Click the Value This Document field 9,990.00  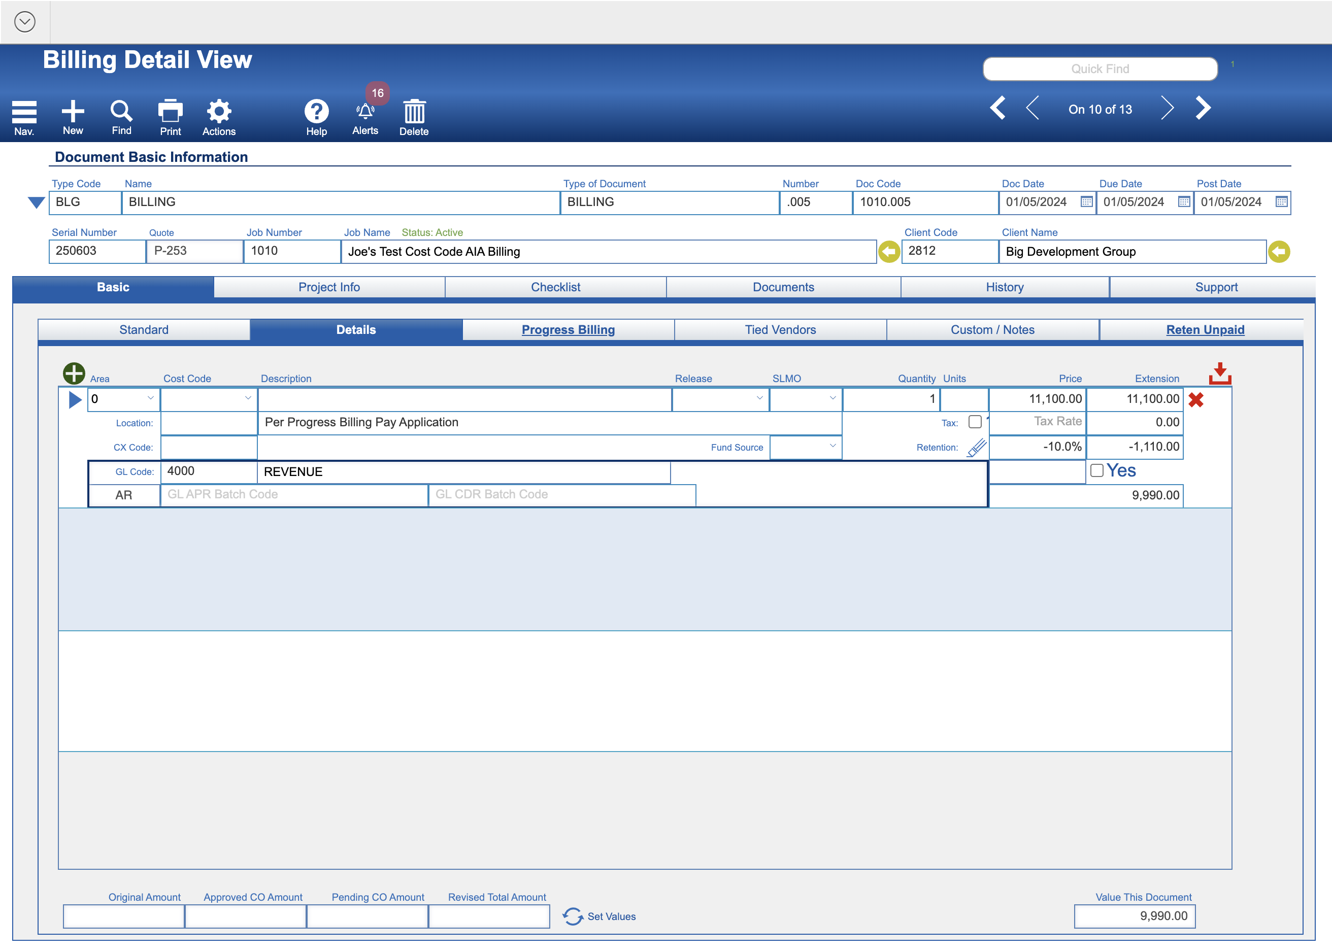pos(1135,916)
